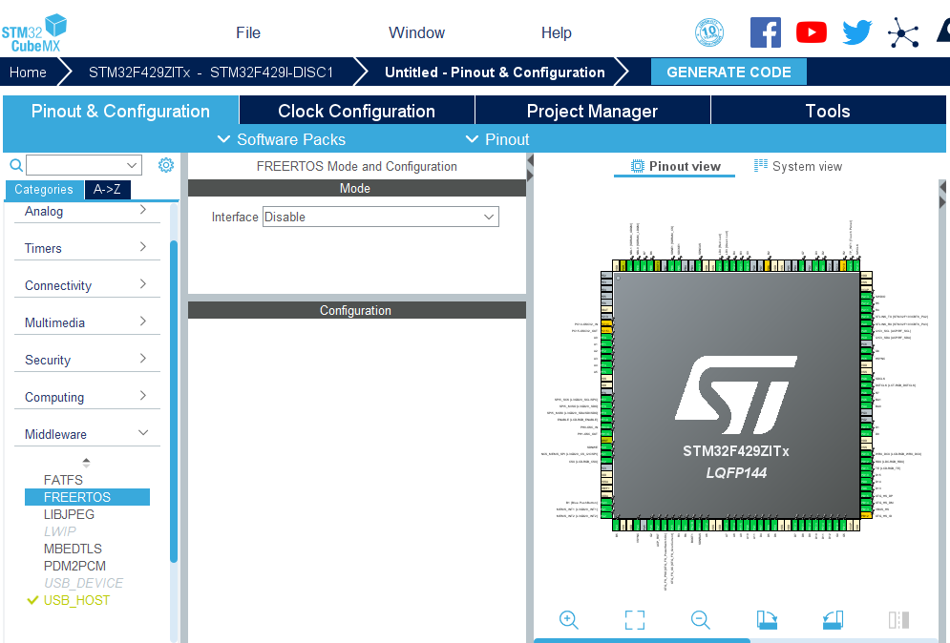Viewport: 950px width, 643px height.
Task: Expand the Timers category
Action: [87, 248]
